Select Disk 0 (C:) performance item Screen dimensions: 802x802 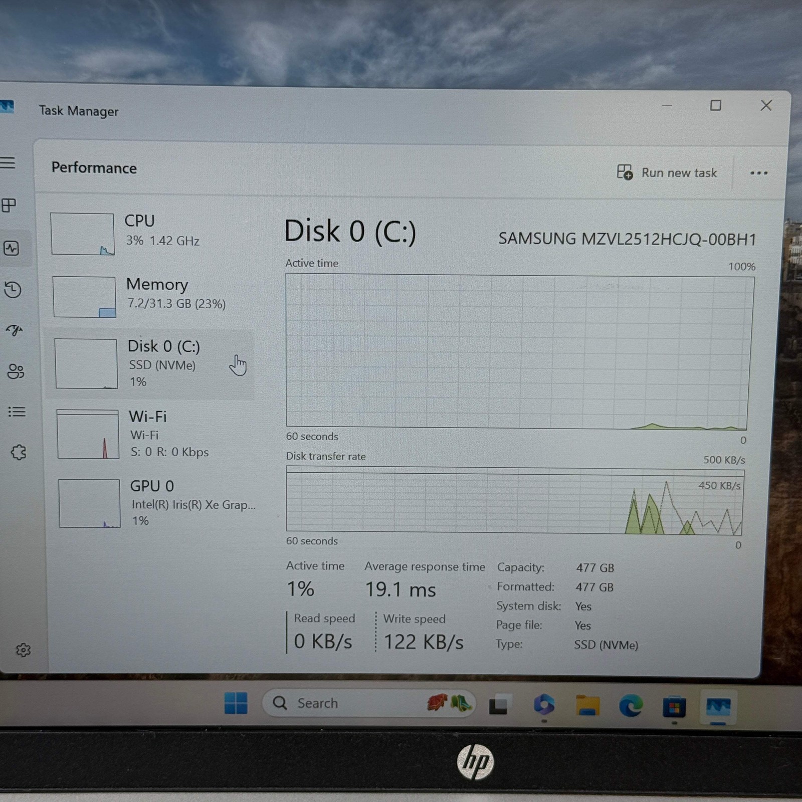[x=150, y=364]
